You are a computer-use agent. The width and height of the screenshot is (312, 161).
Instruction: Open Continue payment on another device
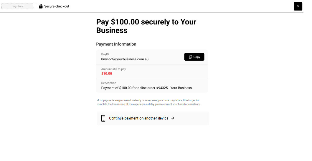click(153, 118)
